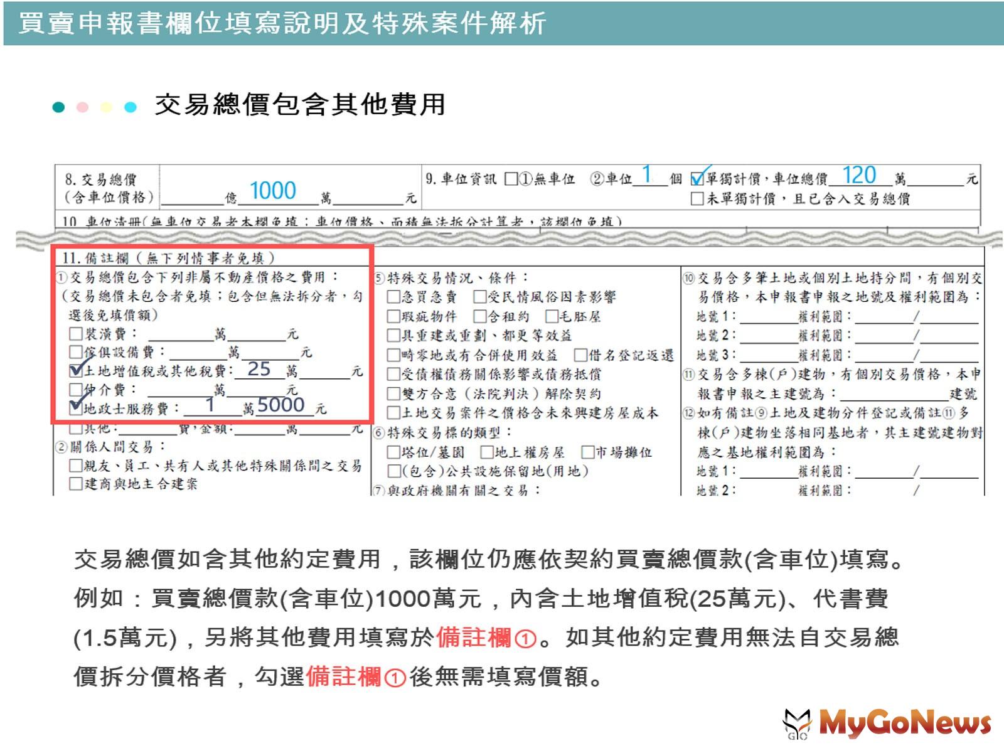Screen dimensions: 1004x753
Task: Uncheck the ticked 單獨計價 checkbox
Action: [696, 178]
